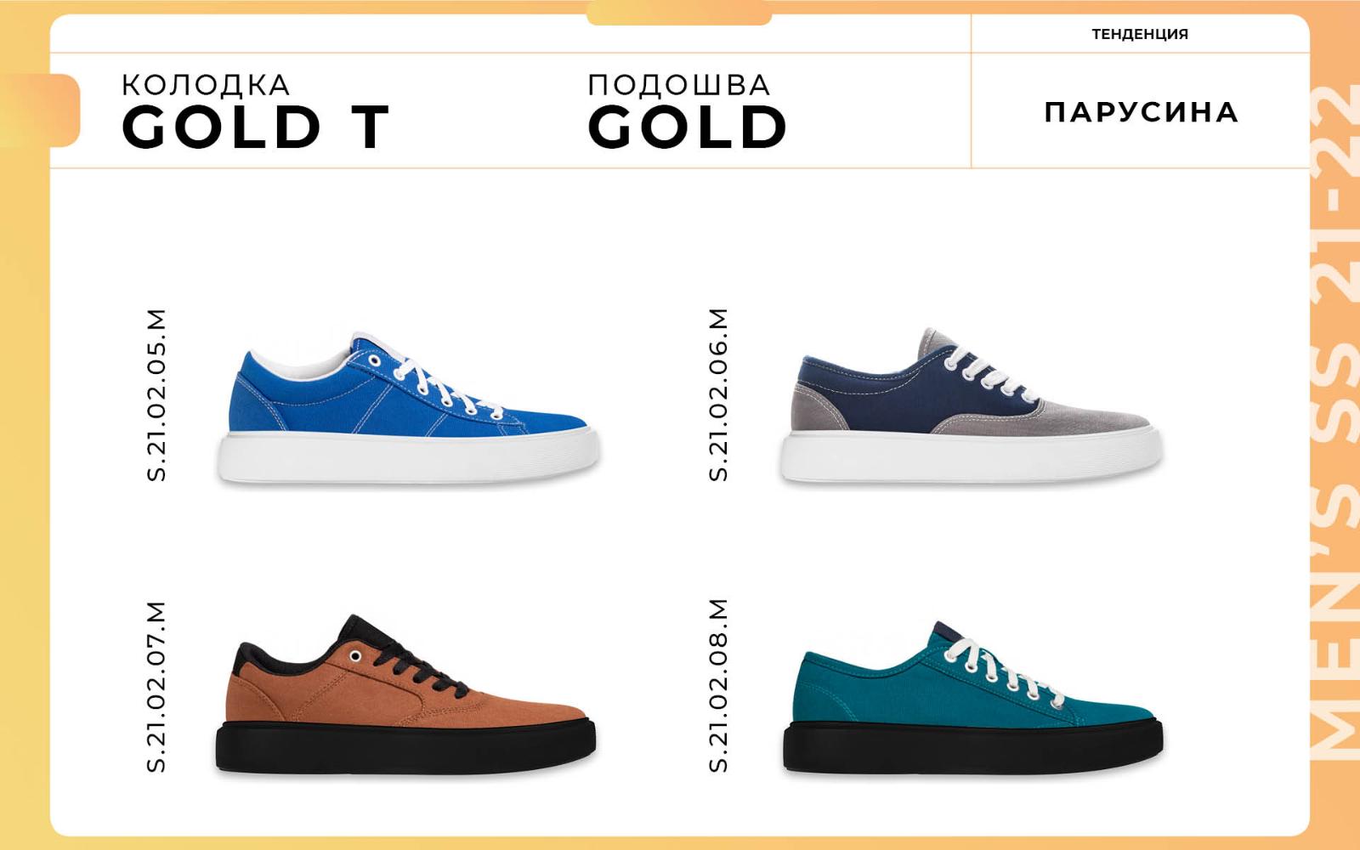The height and width of the screenshot is (850, 1360).
Task: Click the S.21.02.06.M article code
Action: click(719, 395)
